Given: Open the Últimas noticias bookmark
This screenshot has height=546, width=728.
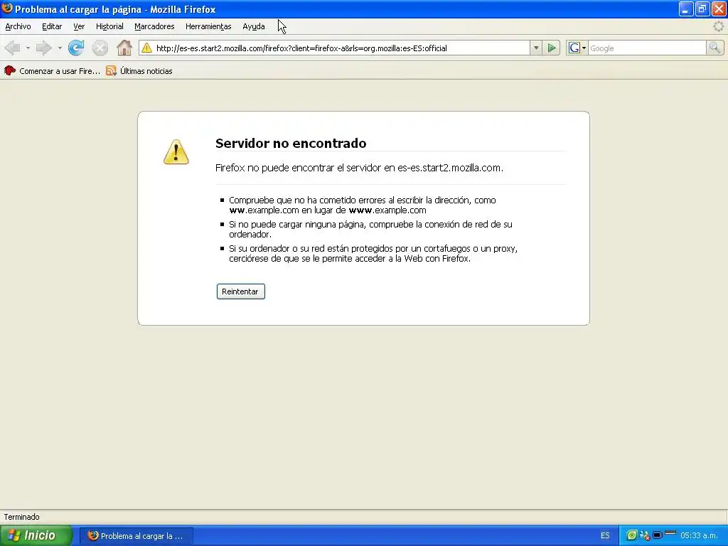Looking at the screenshot, I should pos(139,71).
